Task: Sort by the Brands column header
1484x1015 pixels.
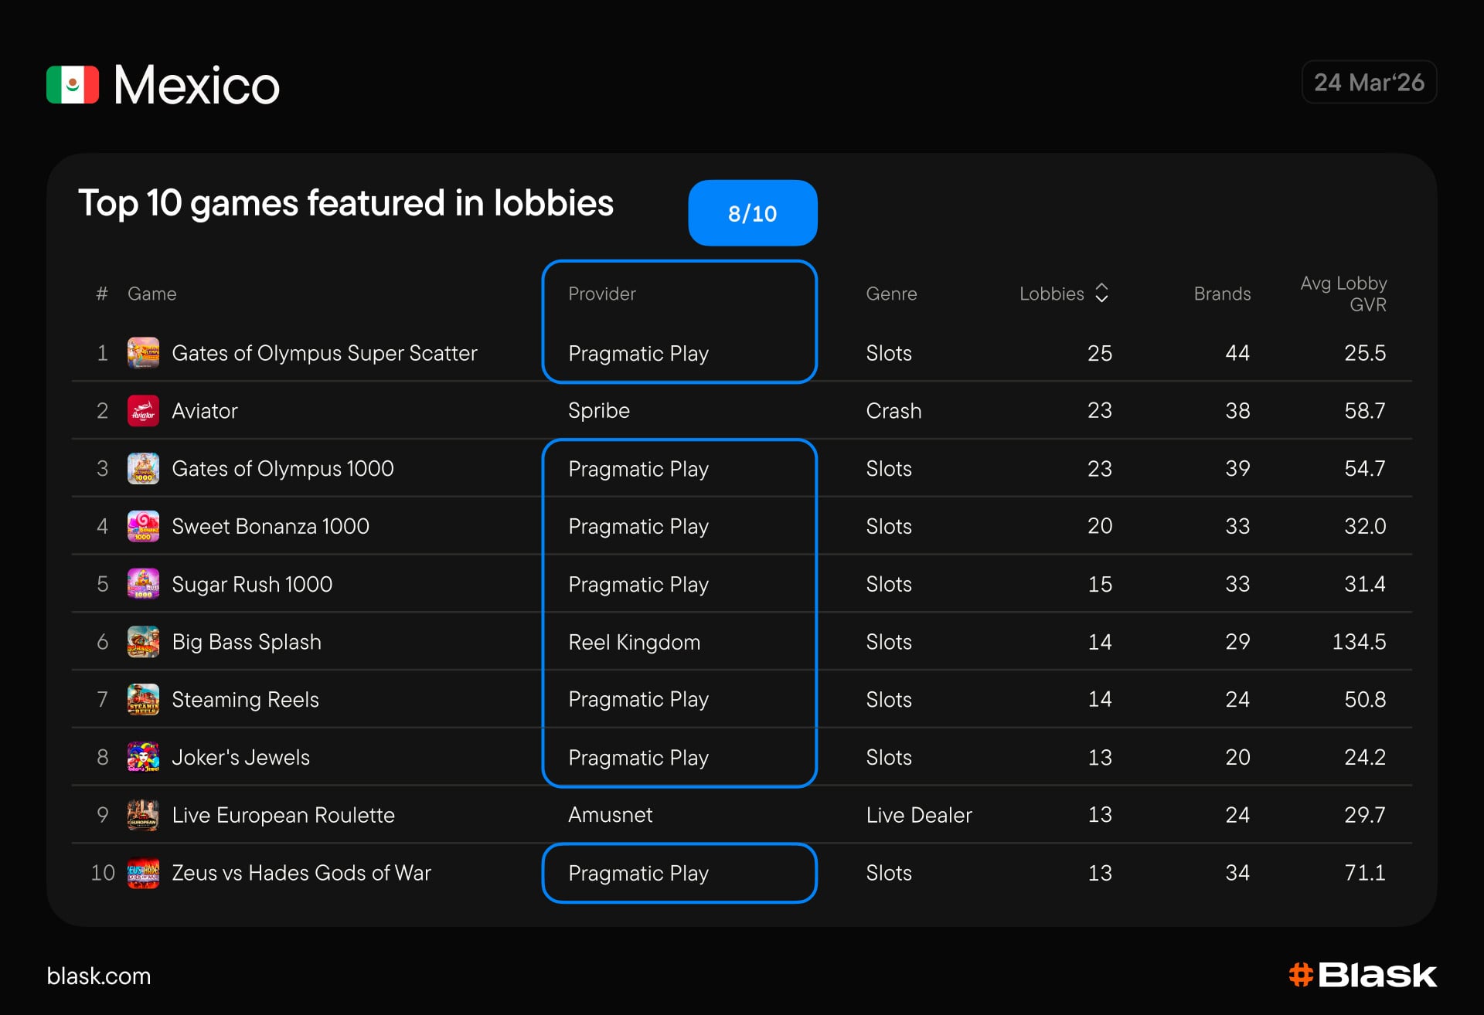Action: pos(1221,294)
